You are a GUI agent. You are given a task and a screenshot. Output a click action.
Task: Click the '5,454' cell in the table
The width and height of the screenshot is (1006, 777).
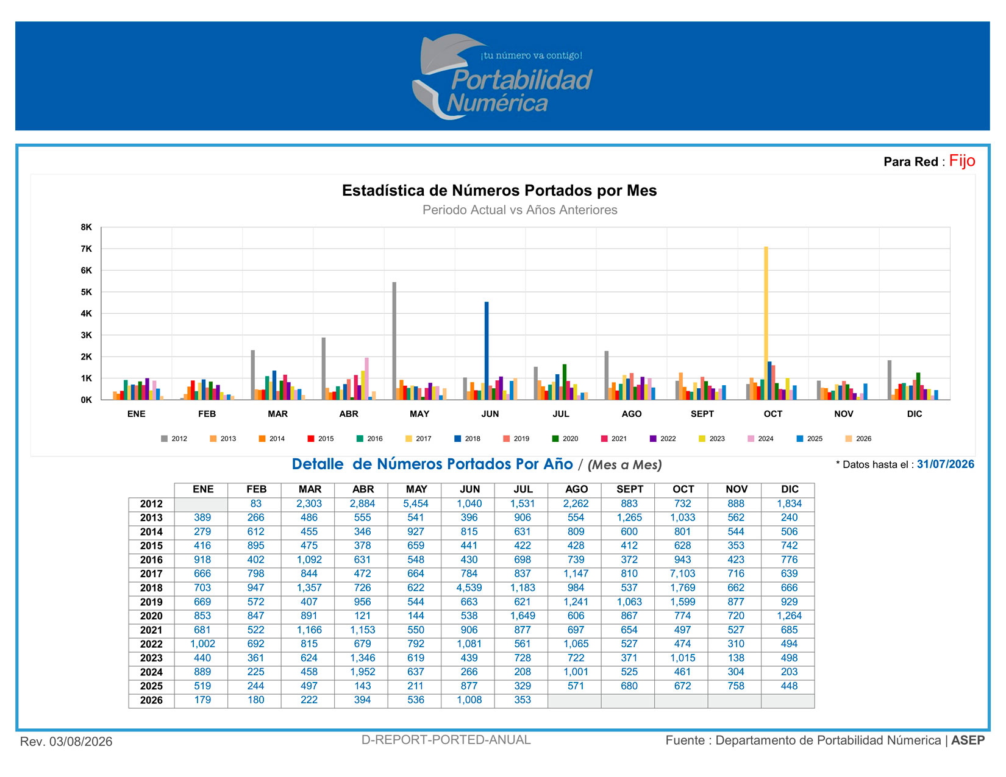pyautogui.click(x=416, y=504)
